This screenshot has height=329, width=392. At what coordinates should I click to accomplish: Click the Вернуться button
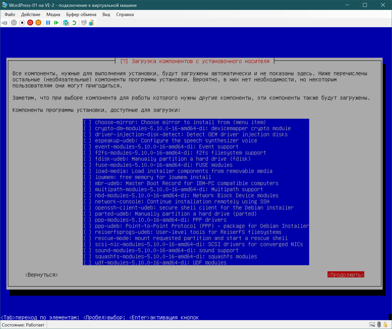pyautogui.click(x=42, y=275)
